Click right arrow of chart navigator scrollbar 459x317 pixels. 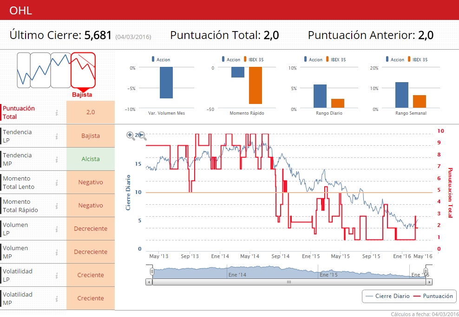[x=429, y=282]
